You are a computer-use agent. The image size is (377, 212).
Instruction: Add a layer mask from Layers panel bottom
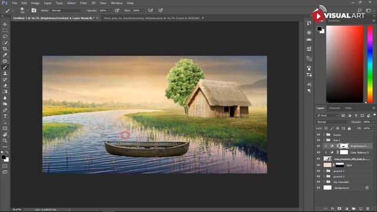click(x=339, y=208)
